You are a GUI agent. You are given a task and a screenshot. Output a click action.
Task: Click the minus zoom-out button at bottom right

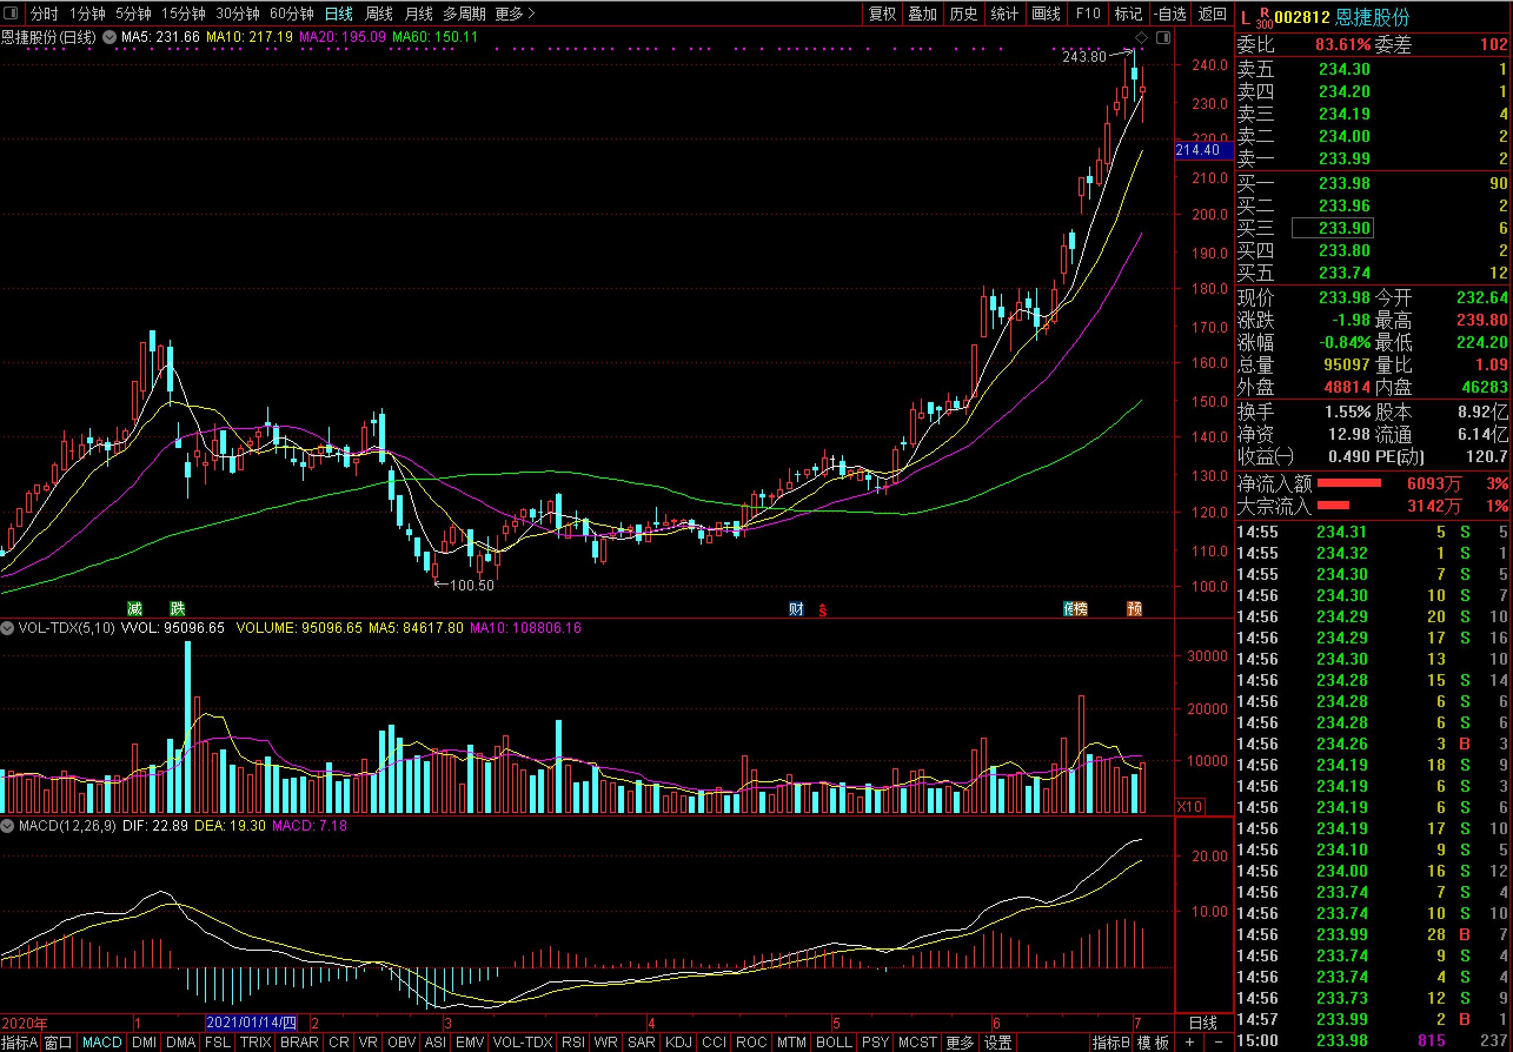[x=1218, y=1042]
